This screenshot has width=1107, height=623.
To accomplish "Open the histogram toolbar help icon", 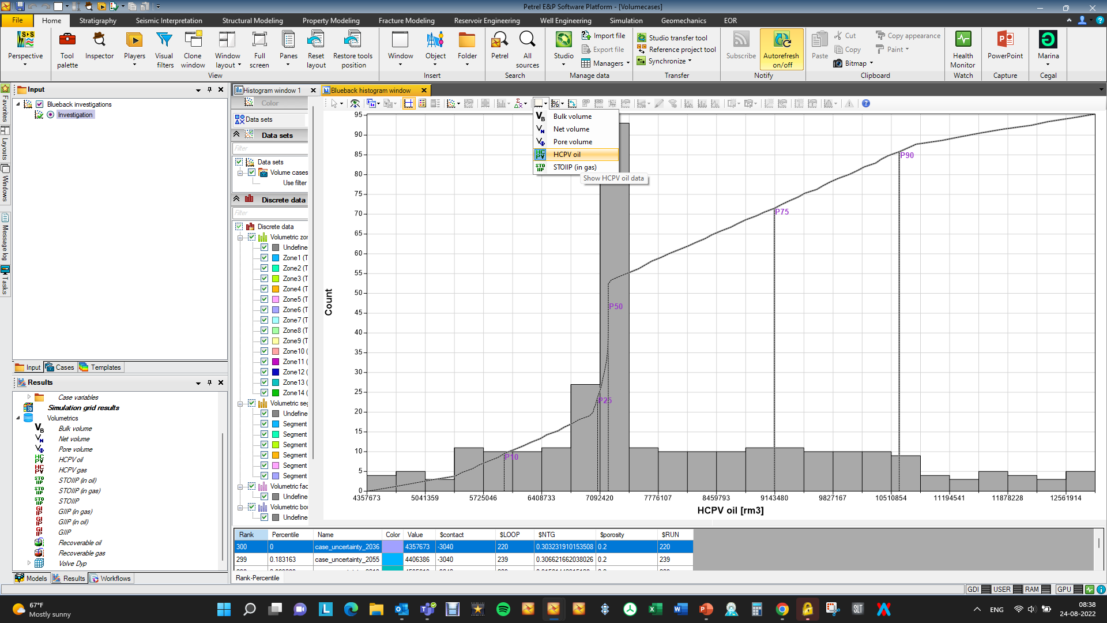I will [866, 104].
